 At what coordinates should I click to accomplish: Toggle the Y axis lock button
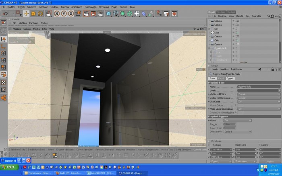pos(64,14)
